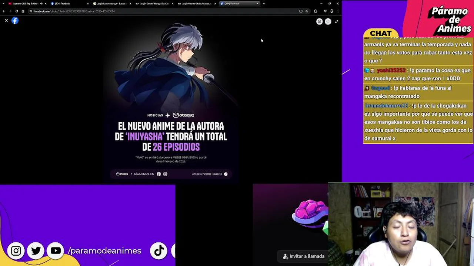Enter fullscreen mode for the photo

click(336, 21)
